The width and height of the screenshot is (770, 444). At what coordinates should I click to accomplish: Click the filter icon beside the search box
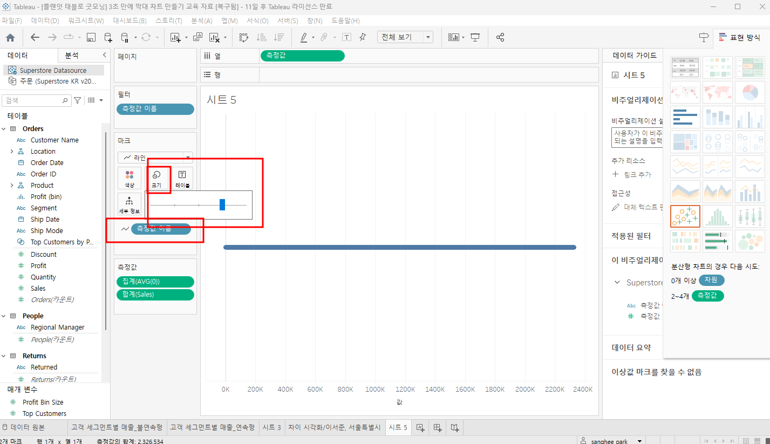(77, 100)
